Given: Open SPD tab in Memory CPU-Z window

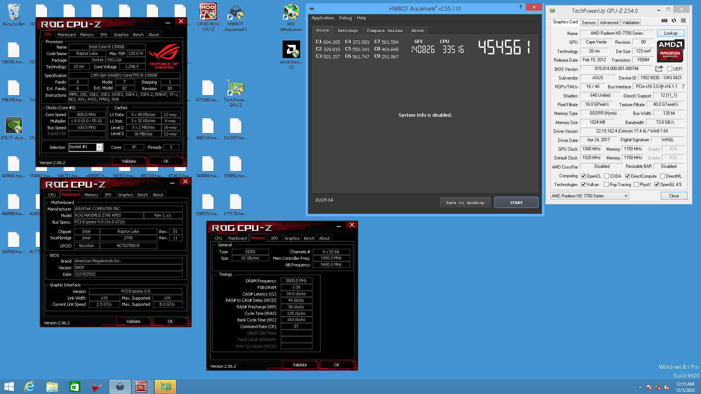Looking at the screenshot, I should click(x=274, y=238).
